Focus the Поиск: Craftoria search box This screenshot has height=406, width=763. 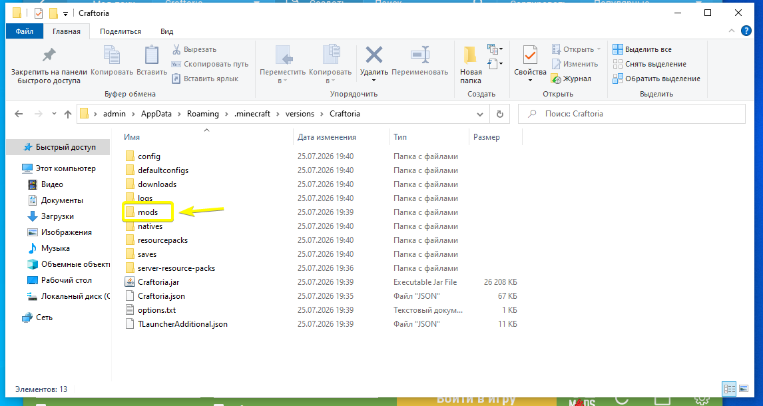tap(632, 114)
